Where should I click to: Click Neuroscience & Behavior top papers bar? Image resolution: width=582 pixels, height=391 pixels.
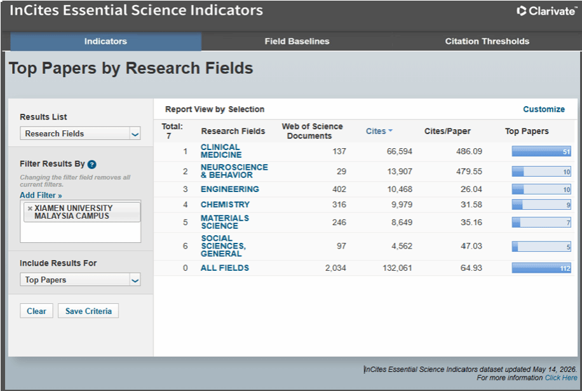click(541, 172)
